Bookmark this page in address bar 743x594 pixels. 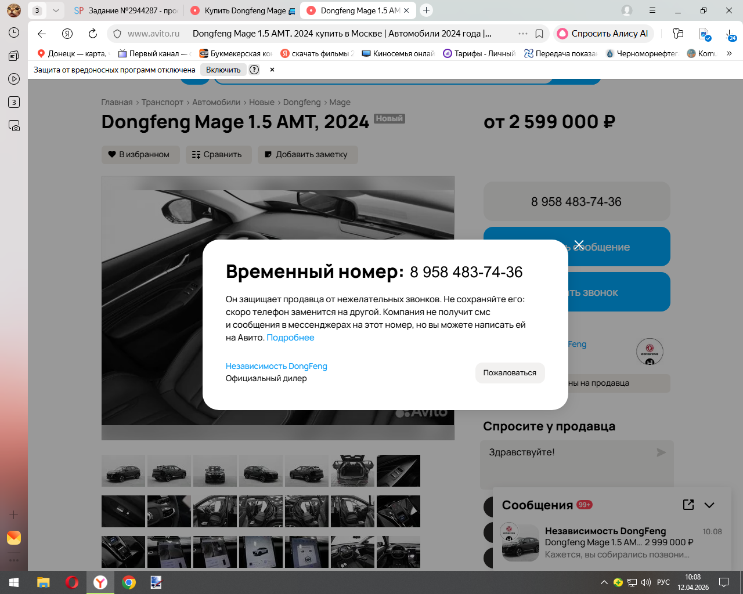coord(539,34)
